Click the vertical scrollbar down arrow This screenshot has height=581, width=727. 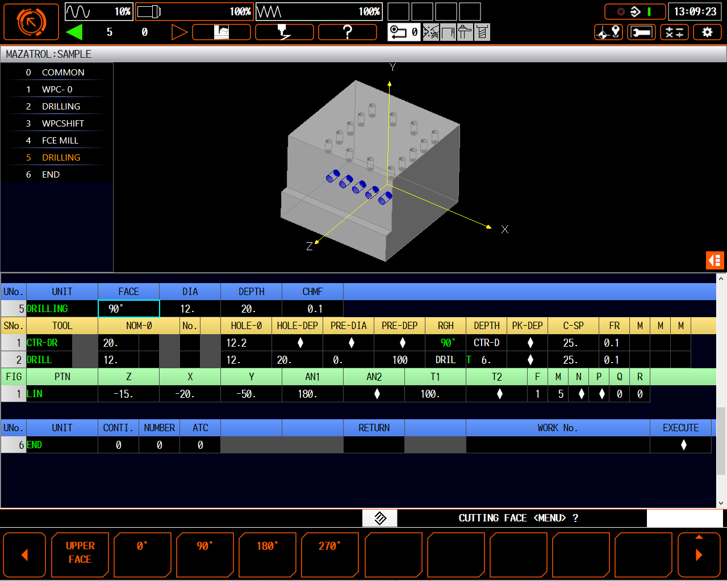coord(721,503)
